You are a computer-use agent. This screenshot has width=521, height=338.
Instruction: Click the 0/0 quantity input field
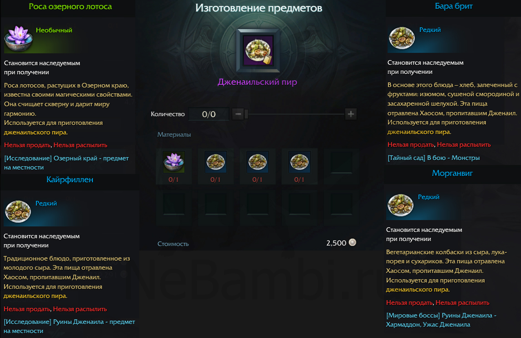tap(209, 114)
